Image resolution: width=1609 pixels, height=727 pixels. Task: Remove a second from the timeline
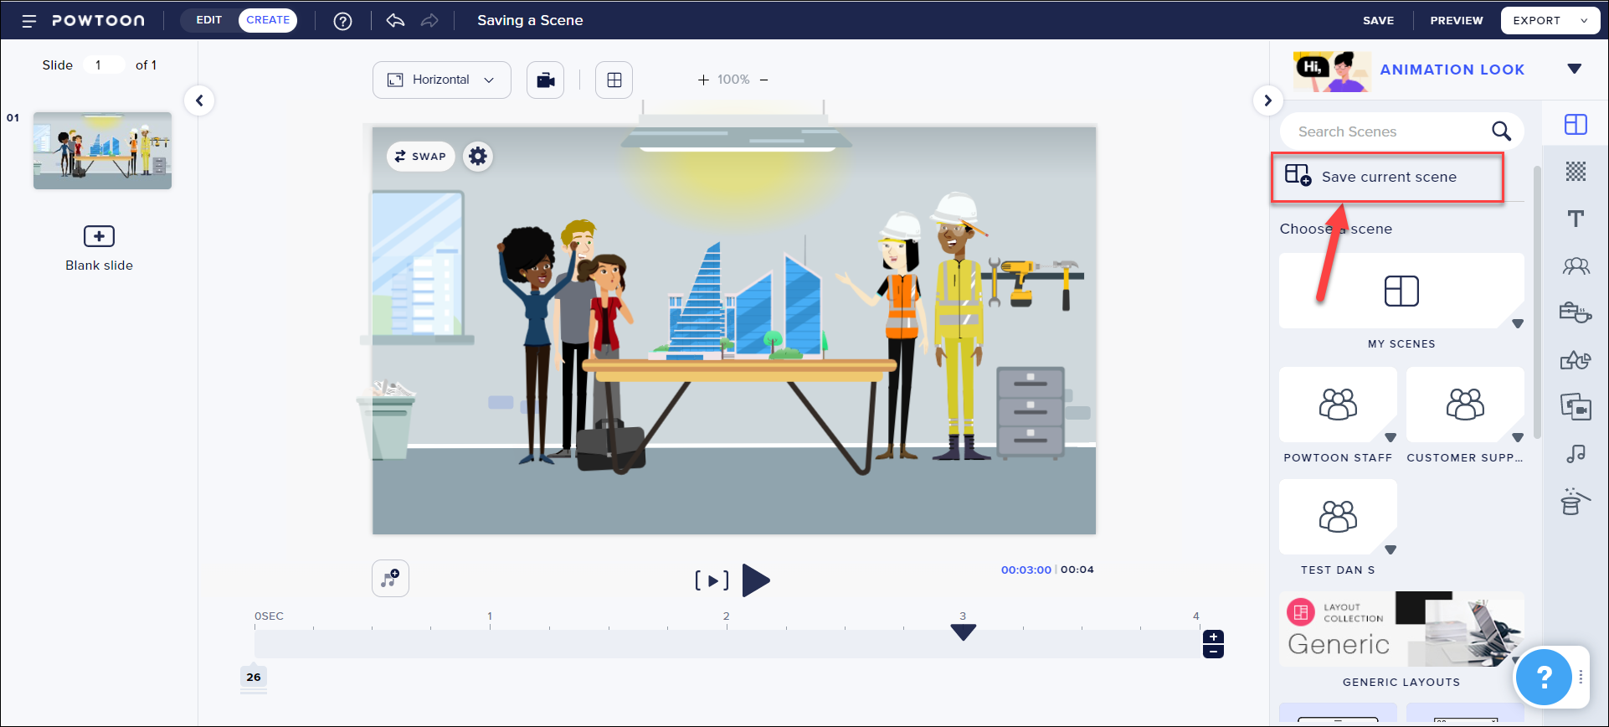tap(1213, 651)
